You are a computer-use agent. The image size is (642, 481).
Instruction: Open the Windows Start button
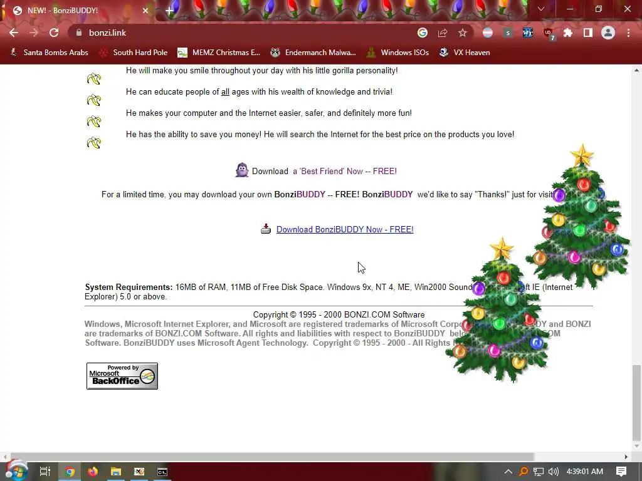pos(16,472)
